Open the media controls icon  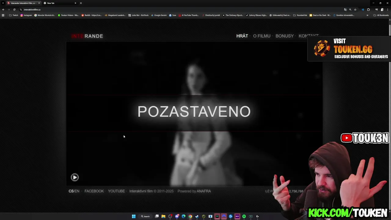(377, 9)
